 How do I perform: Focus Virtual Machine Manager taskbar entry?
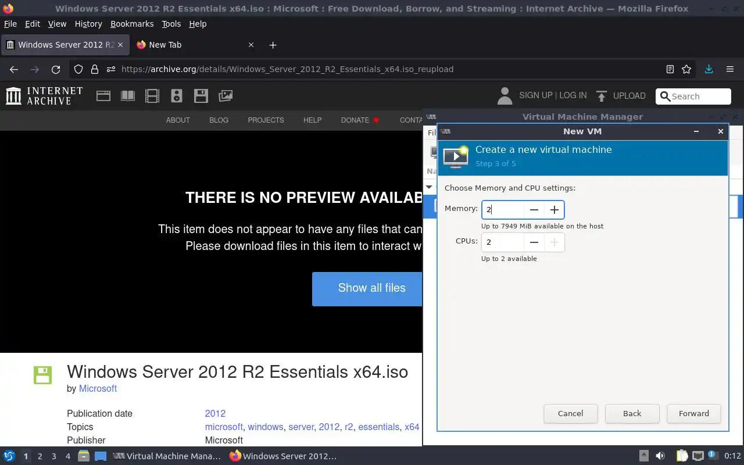click(167, 456)
